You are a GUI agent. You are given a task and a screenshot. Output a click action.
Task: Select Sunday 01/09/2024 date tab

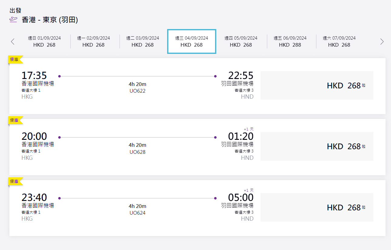tap(44, 41)
